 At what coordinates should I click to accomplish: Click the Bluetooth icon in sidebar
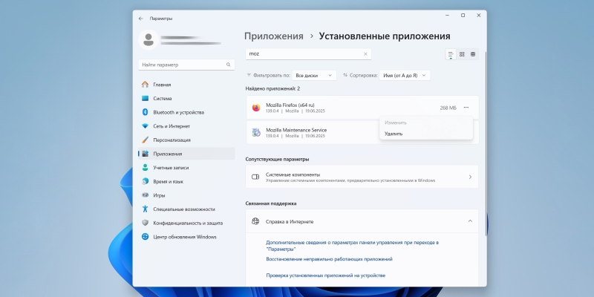pos(145,112)
